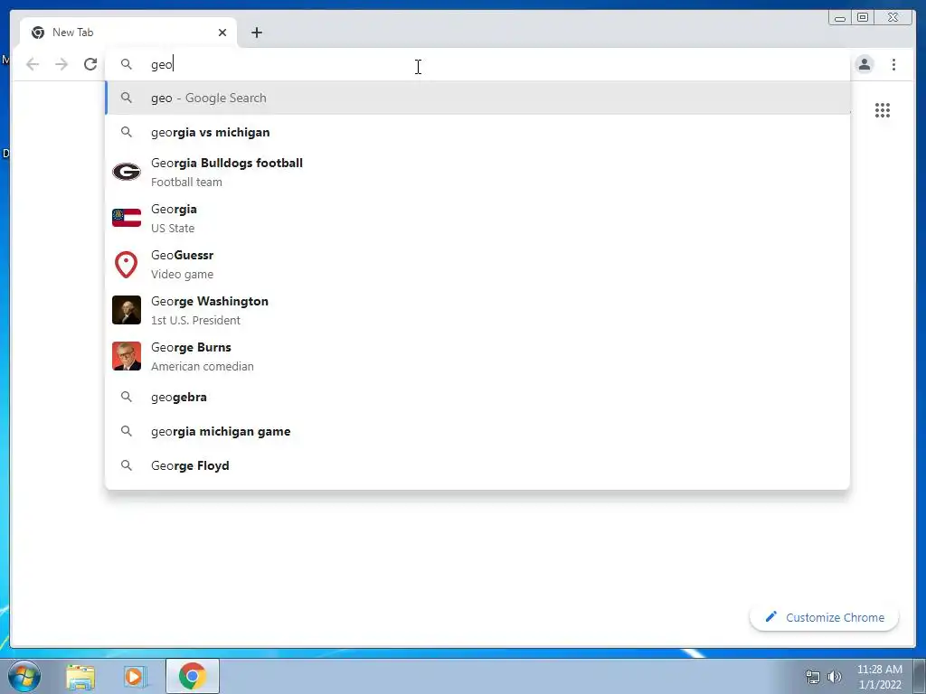Click 'US State' subtitle text
Viewport: 926px width, 694px height.
pyautogui.click(x=173, y=228)
